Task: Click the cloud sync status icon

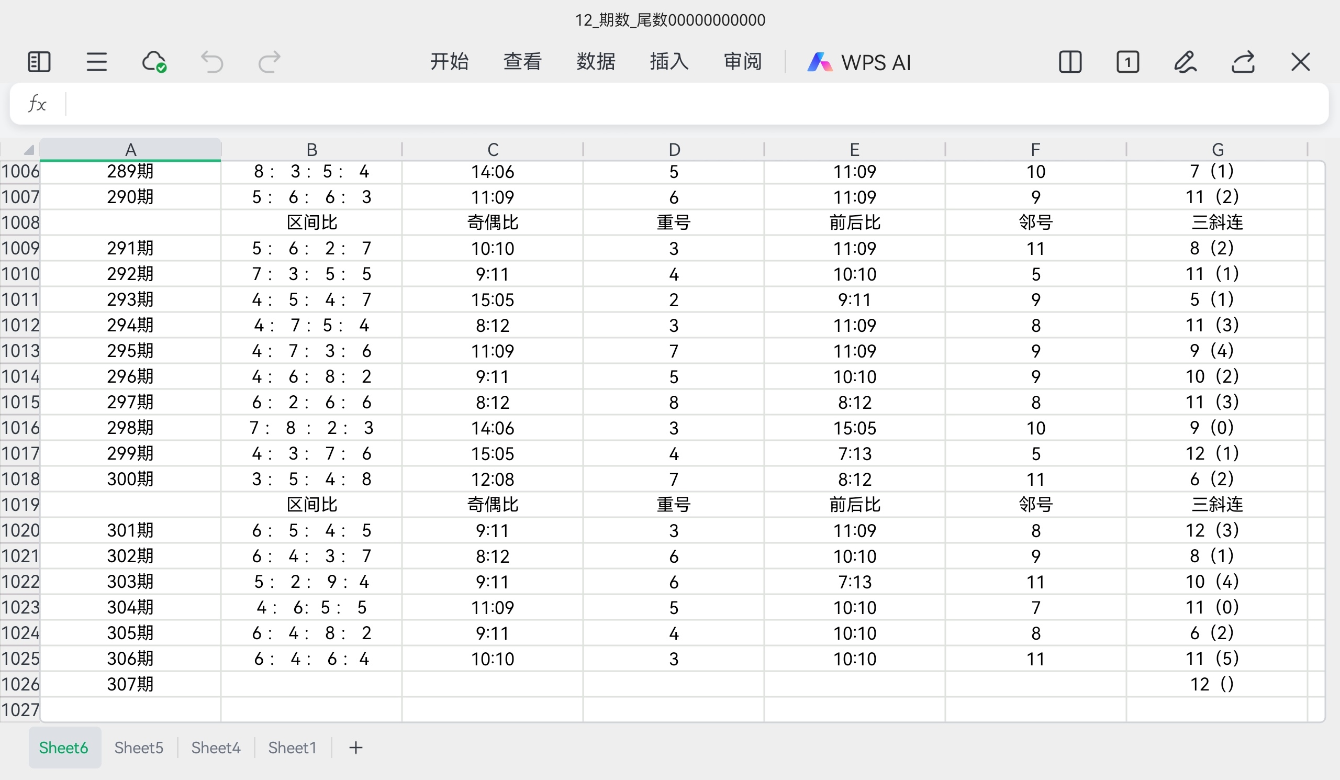Action: click(x=154, y=62)
